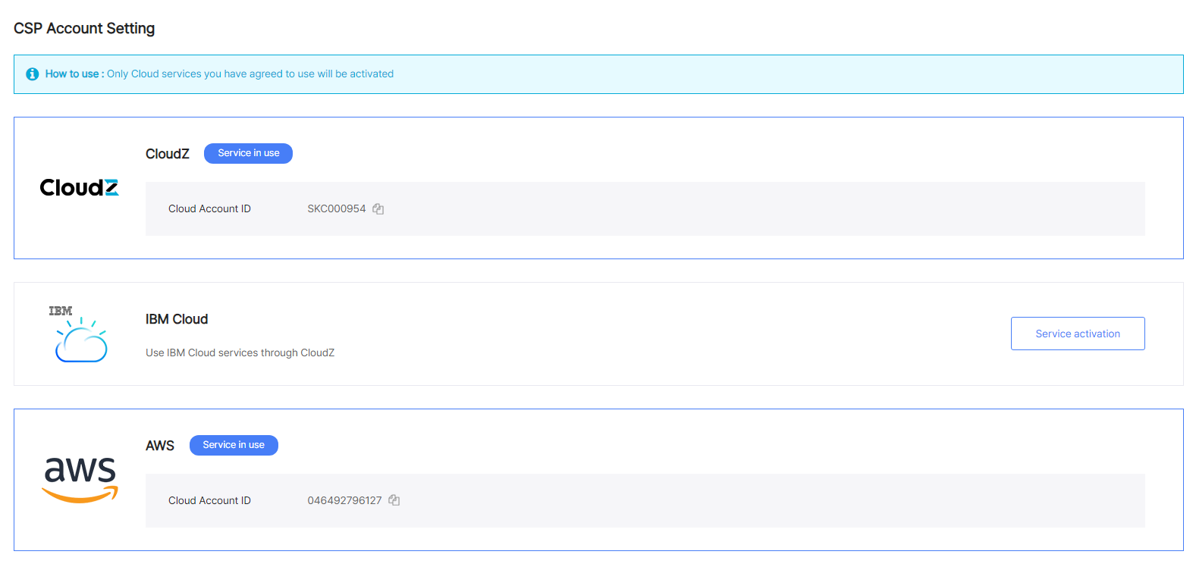The height and width of the screenshot is (567, 1196).
Task: Select the AWS card title
Action: click(160, 446)
